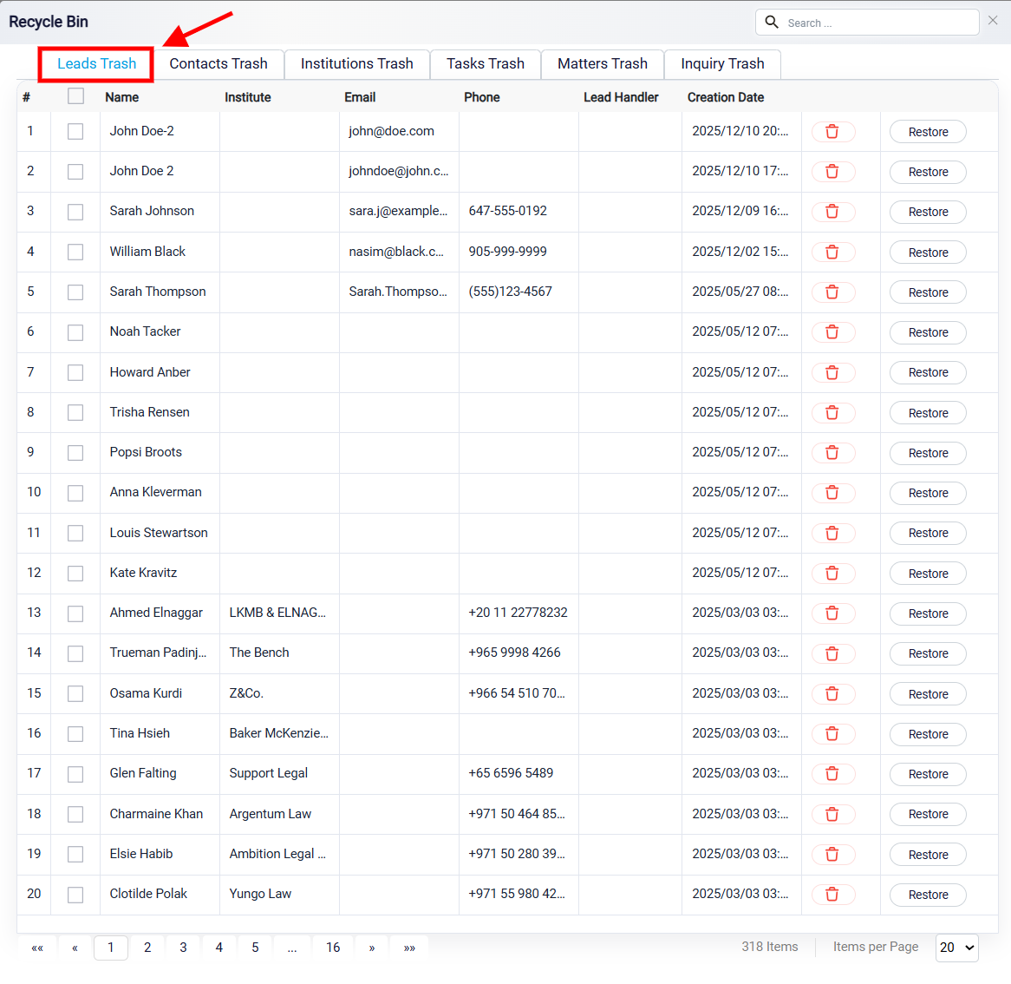
Task: Delete Clotilde Polak with the trash icon
Action: [x=832, y=895]
